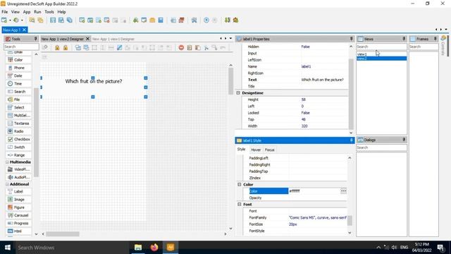Collapse the Additional tools group
Image resolution: width=451 pixels, height=254 pixels.
[7, 184]
